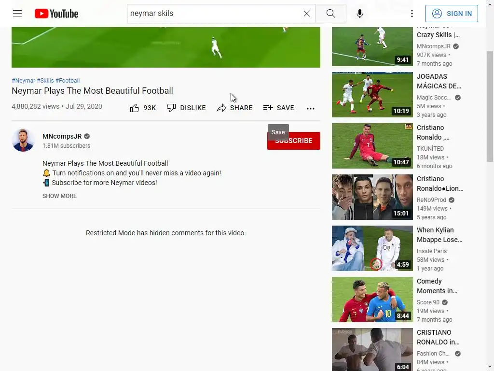The image size is (494, 371).
Task: Click the video player area
Action: point(166,47)
